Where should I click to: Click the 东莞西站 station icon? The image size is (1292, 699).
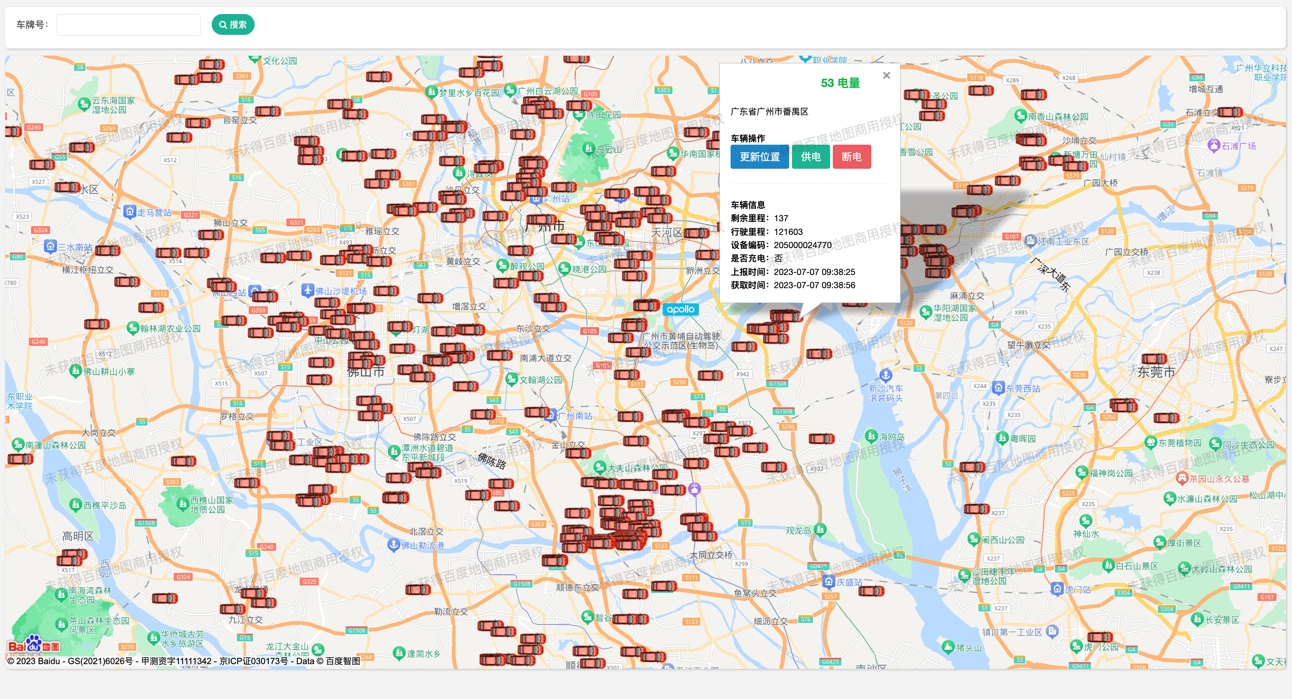coord(998,388)
